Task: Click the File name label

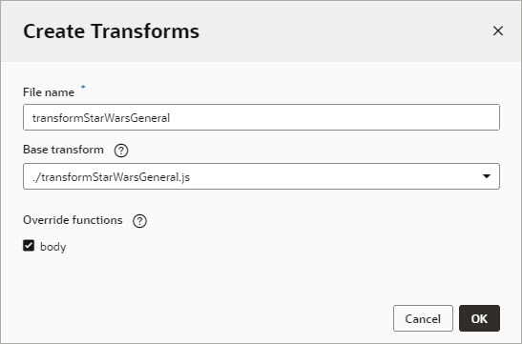Action: [x=49, y=92]
